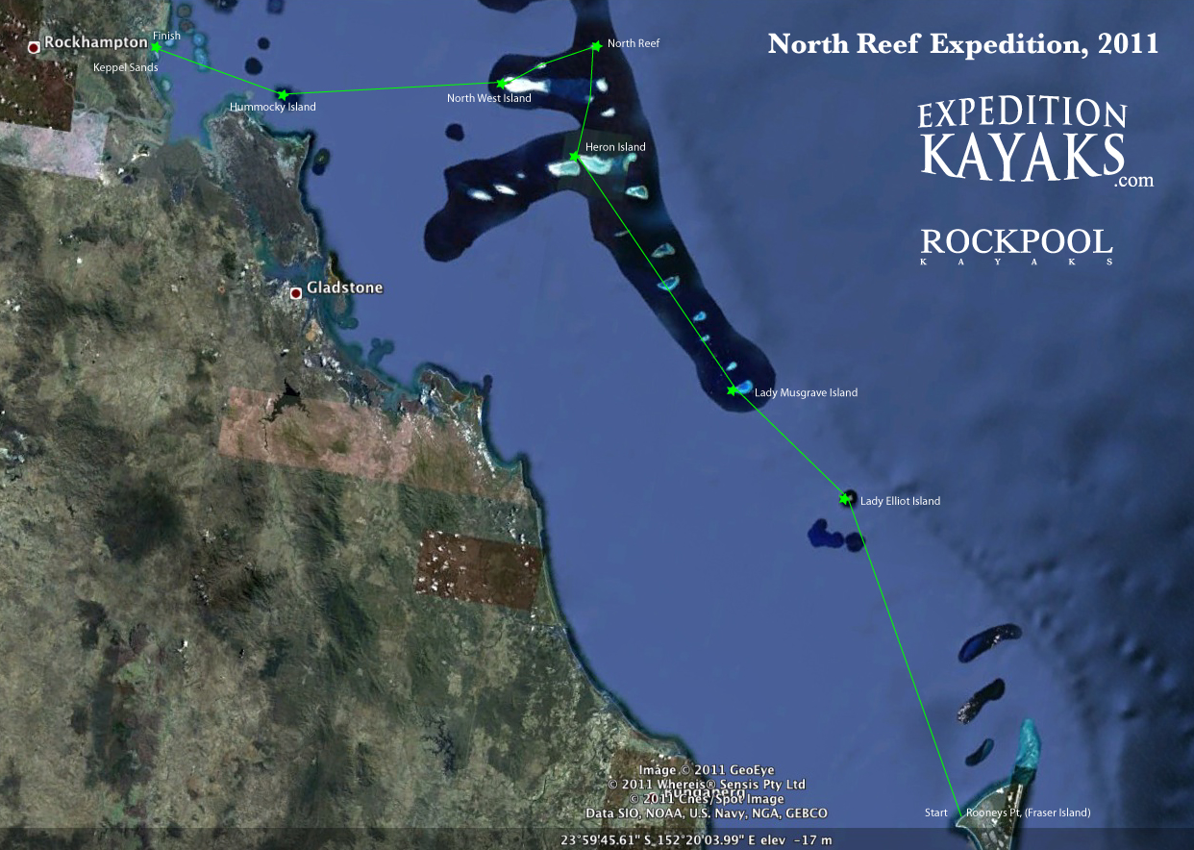Select the North Reef waypoint star
The image size is (1194, 850).
pyautogui.click(x=596, y=44)
